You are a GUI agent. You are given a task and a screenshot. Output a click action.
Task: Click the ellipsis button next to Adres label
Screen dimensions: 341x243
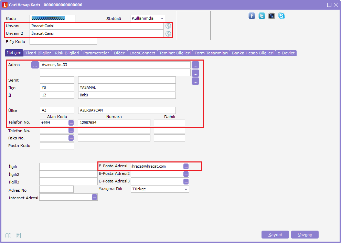tap(35, 65)
